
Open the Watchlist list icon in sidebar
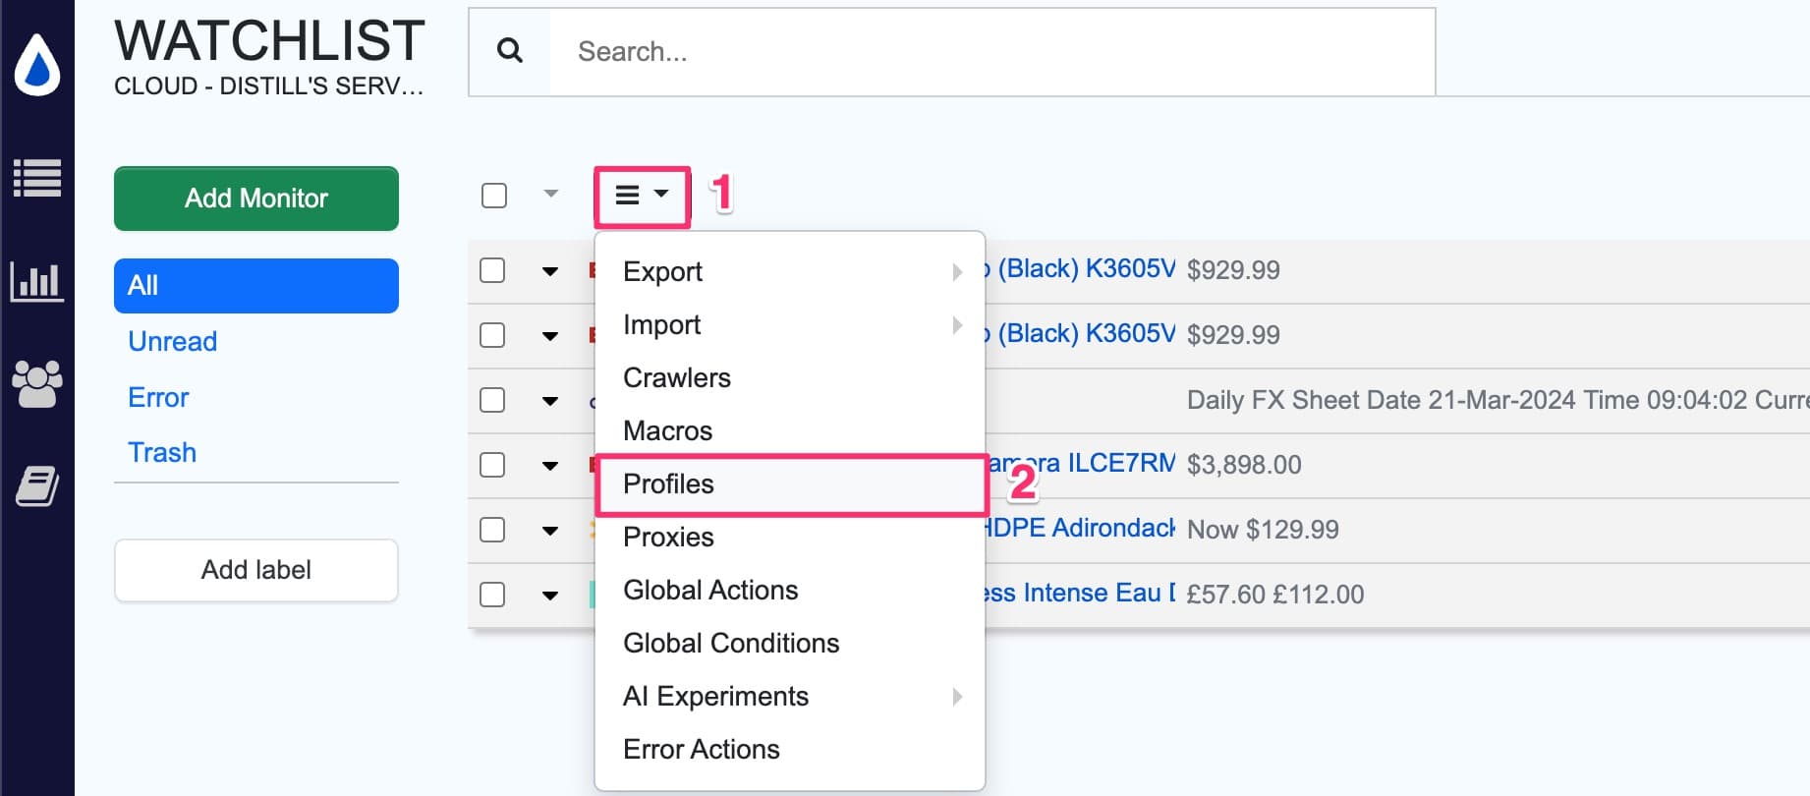[37, 179]
